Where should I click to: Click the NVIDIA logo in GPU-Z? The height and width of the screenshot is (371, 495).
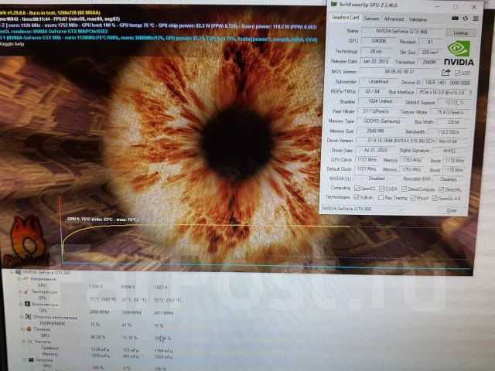pos(459,53)
